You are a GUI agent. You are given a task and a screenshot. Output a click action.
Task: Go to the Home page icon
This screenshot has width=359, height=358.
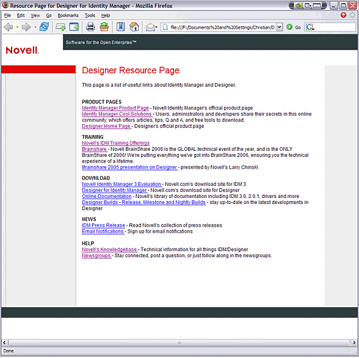click(x=134, y=27)
